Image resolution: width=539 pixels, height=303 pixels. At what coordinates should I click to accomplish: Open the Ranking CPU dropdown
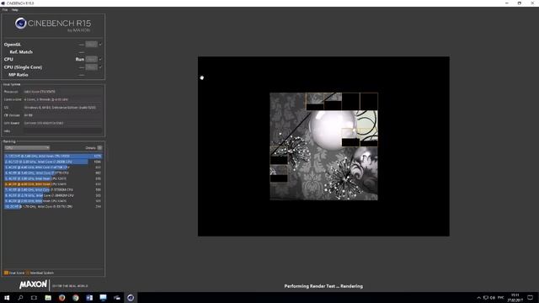click(27, 148)
